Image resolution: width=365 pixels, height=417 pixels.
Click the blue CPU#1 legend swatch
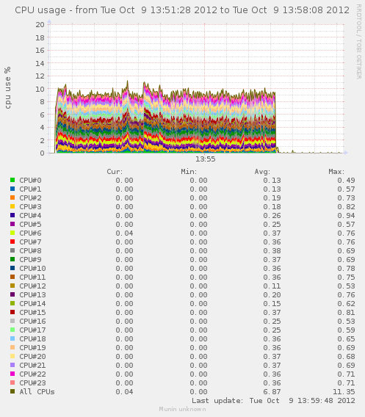(12, 189)
